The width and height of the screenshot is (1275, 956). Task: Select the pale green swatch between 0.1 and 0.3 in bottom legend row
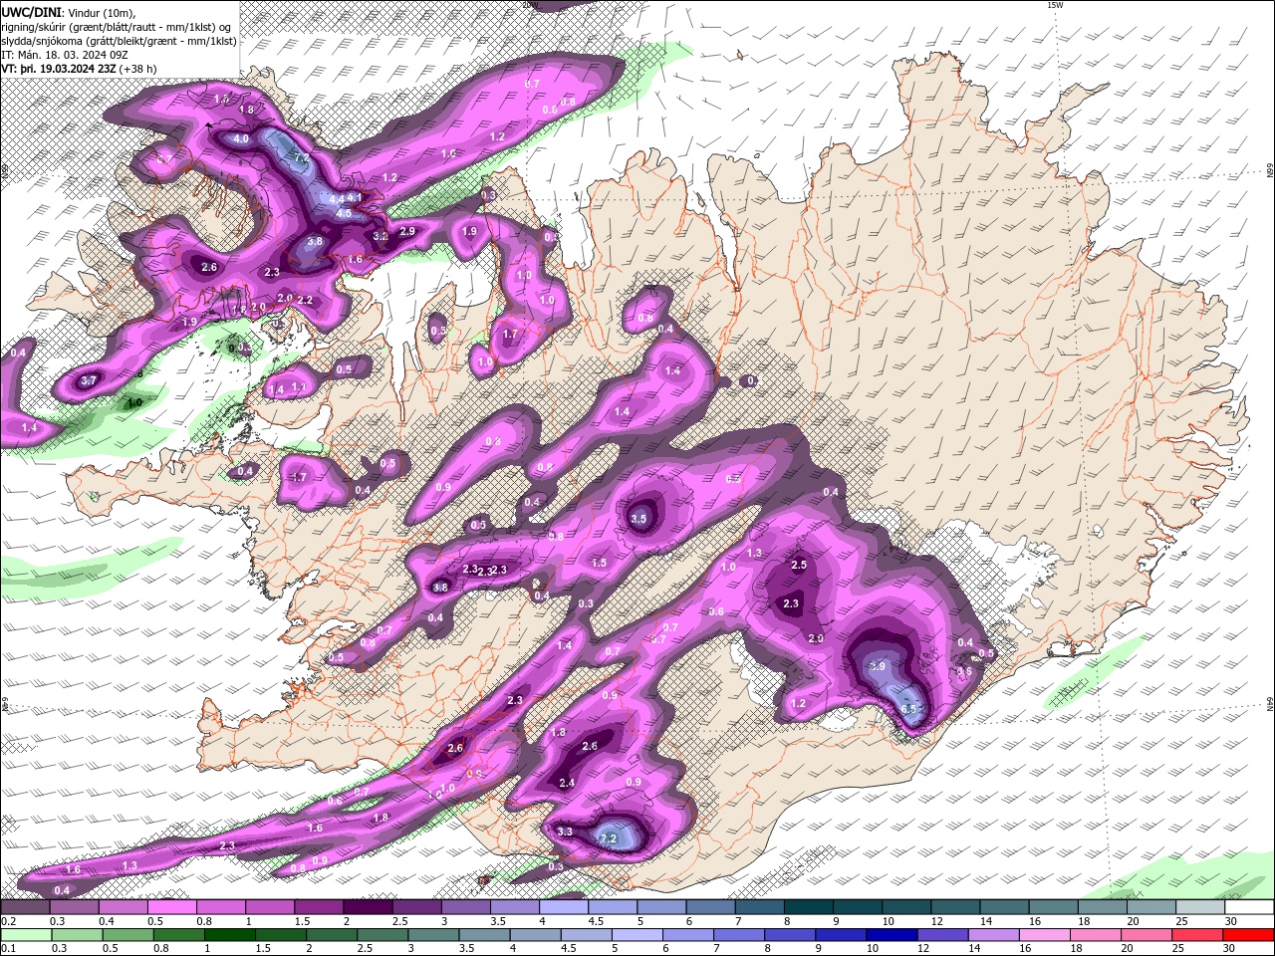point(25,935)
